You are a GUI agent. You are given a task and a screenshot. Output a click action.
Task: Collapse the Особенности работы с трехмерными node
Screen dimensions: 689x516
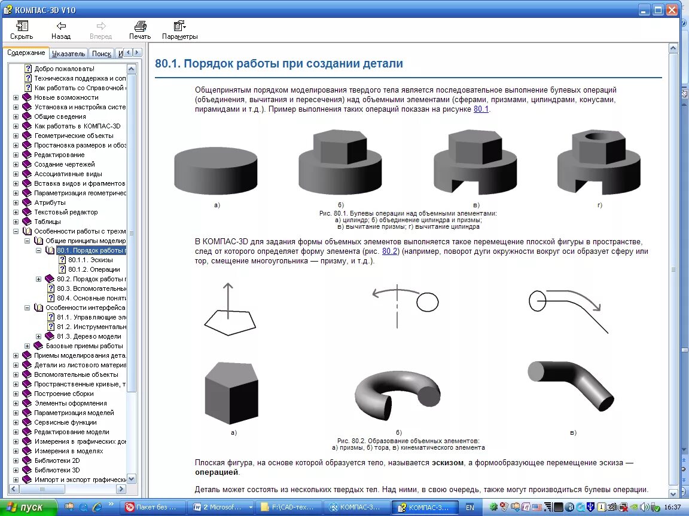click(16, 231)
